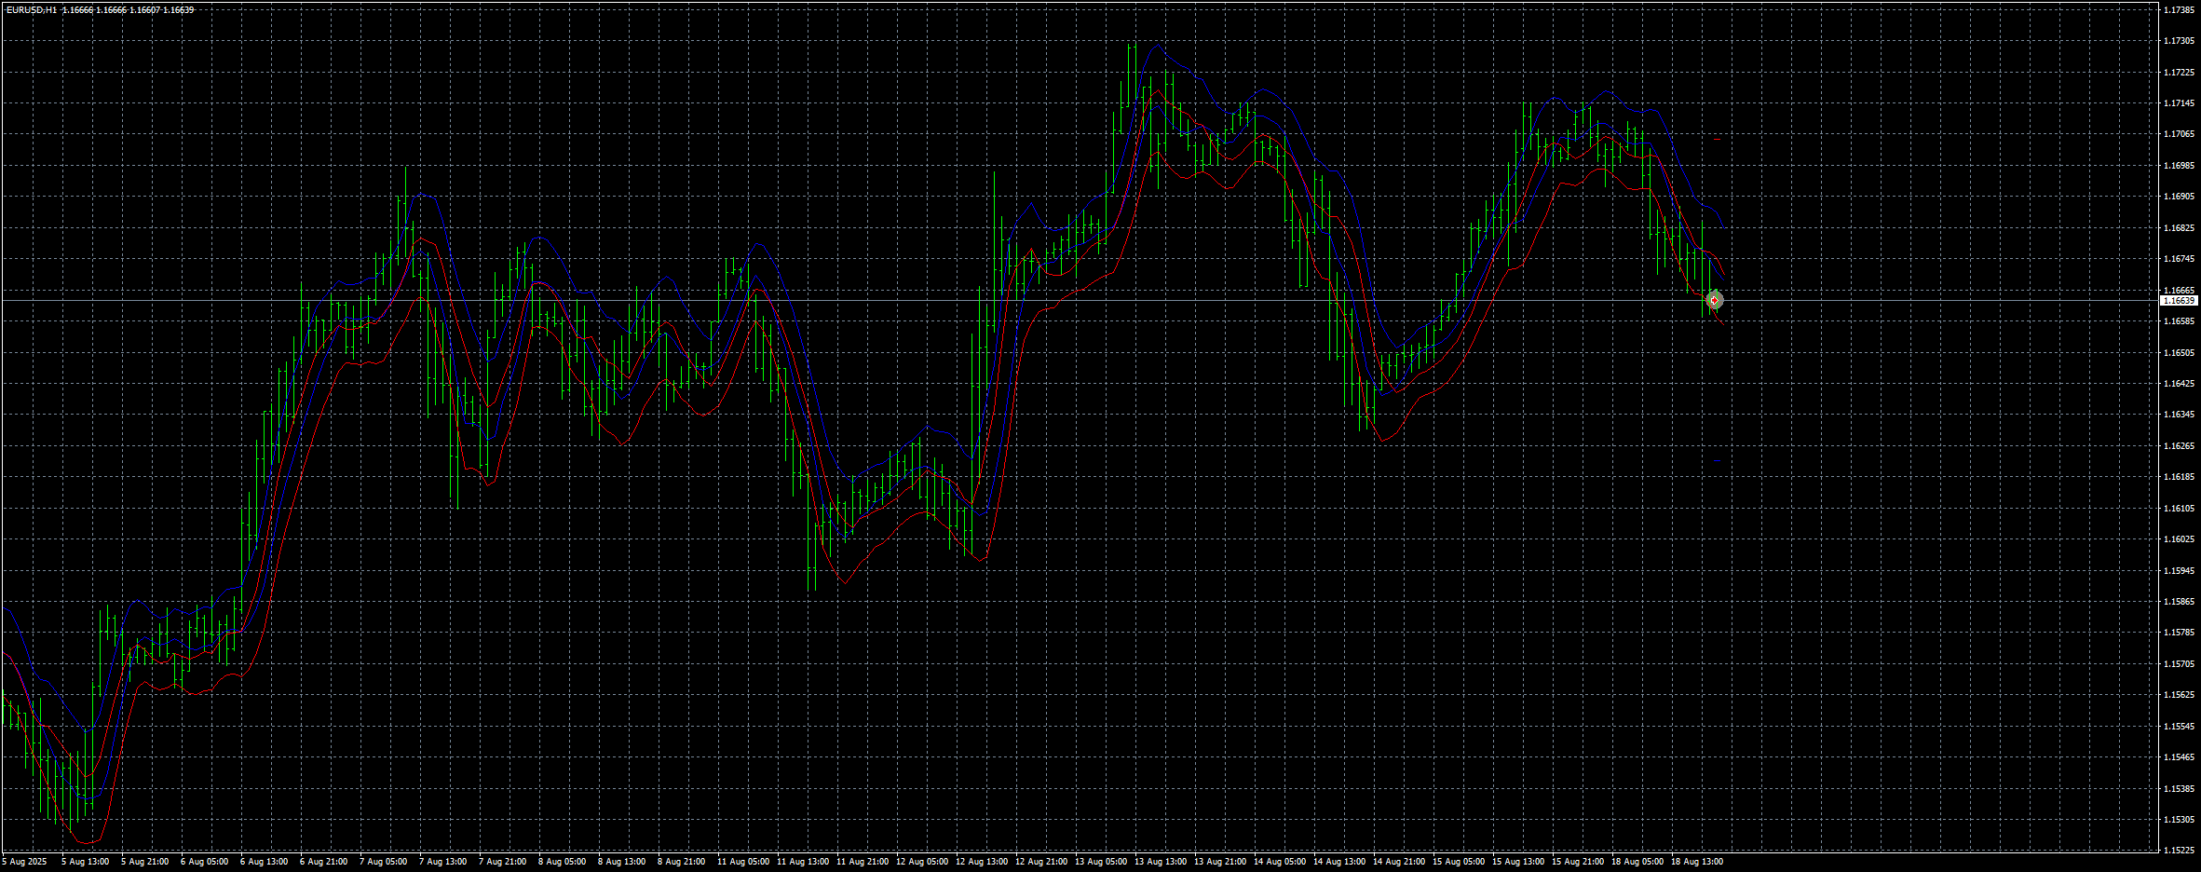2201x872 pixels.
Task: Click the '7 Aug 21:00' time label
Action: coord(502,862)
